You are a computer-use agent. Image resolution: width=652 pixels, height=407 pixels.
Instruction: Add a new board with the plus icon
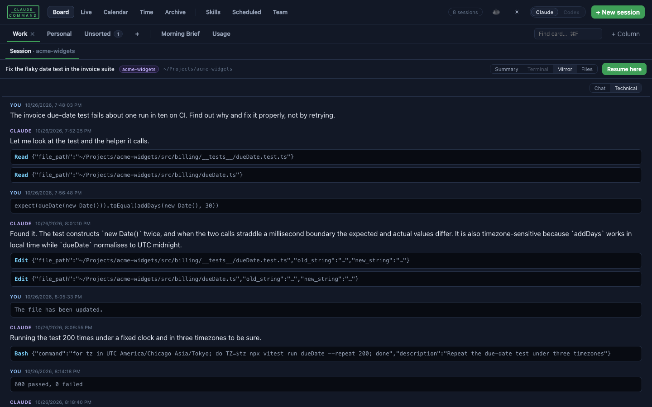coord(137,34)
